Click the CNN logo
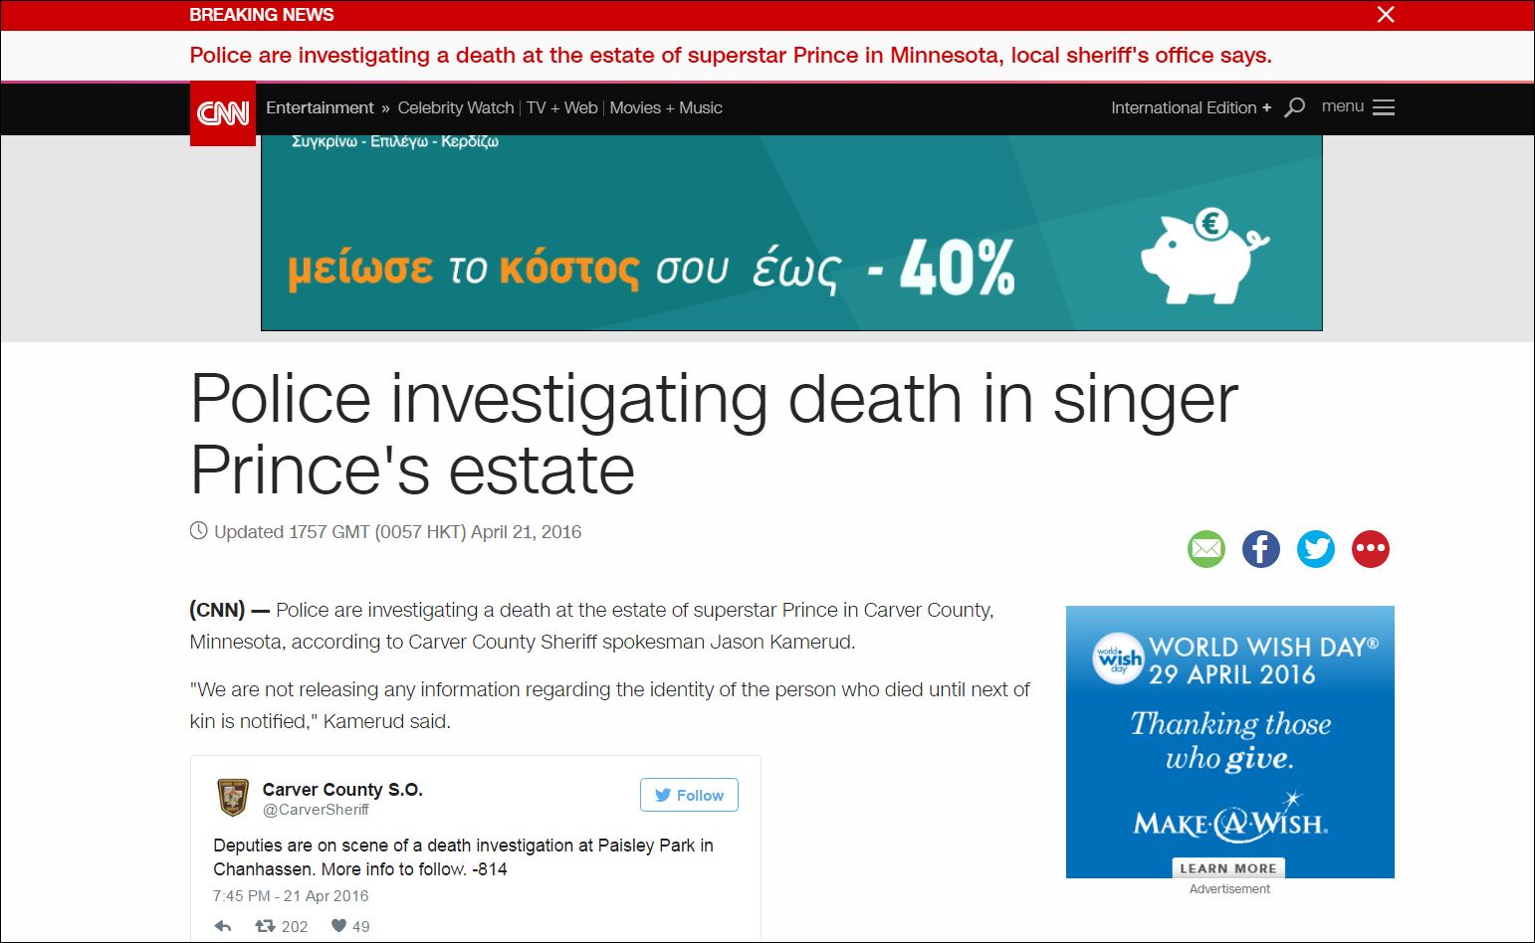 point(223,113)
